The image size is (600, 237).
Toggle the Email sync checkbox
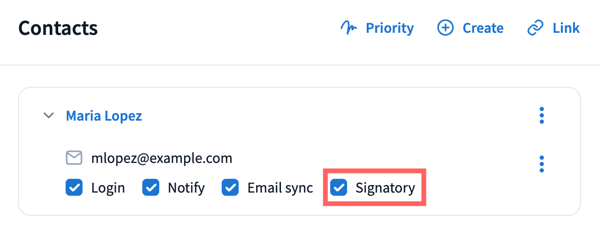coord(231,188)
